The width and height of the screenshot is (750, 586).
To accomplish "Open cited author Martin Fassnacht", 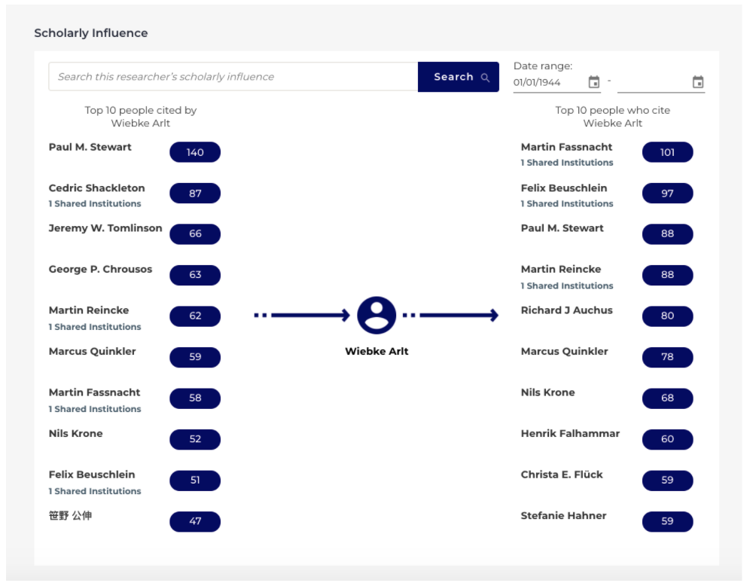I will pyautogui.click(x=94, y=392).
